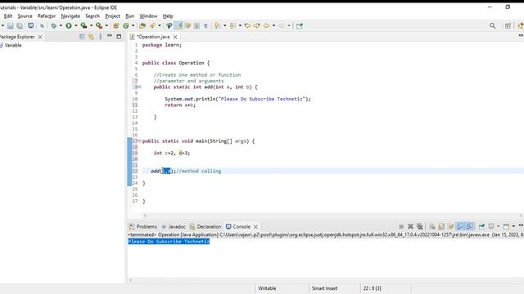Open the Forward history dropdown arrow
This screenshot has height=294, width=524.
coord(289,25)
